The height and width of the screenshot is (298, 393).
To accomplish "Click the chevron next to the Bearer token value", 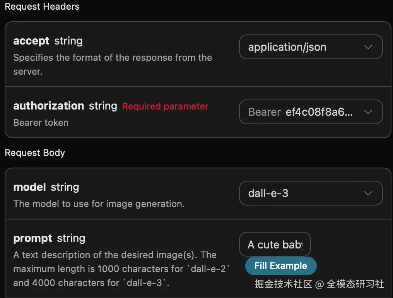I will point(368,112).
